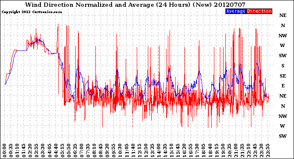Click the 05:15 time label
294x159 pixels.
coord(62,151)
